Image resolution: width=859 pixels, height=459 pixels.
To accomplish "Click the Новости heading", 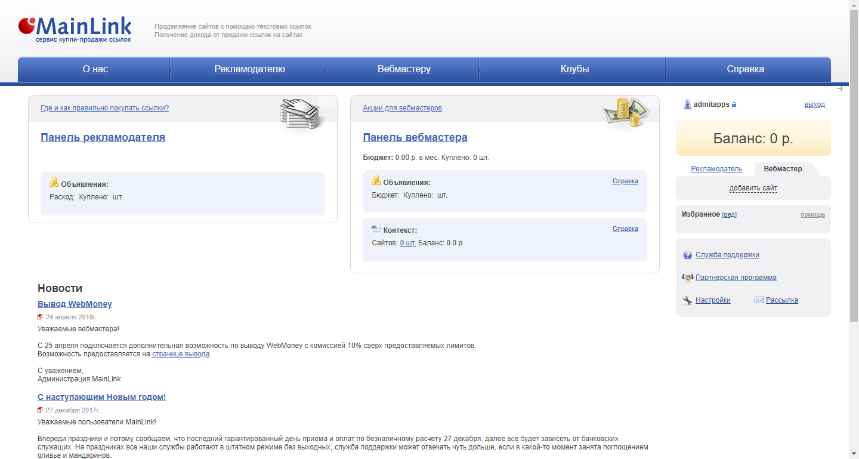I will tap(60, 288).
